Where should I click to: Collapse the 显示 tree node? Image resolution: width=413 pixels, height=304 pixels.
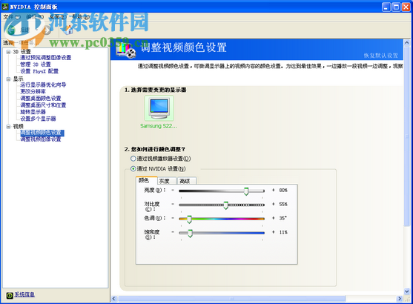point(8,79)
